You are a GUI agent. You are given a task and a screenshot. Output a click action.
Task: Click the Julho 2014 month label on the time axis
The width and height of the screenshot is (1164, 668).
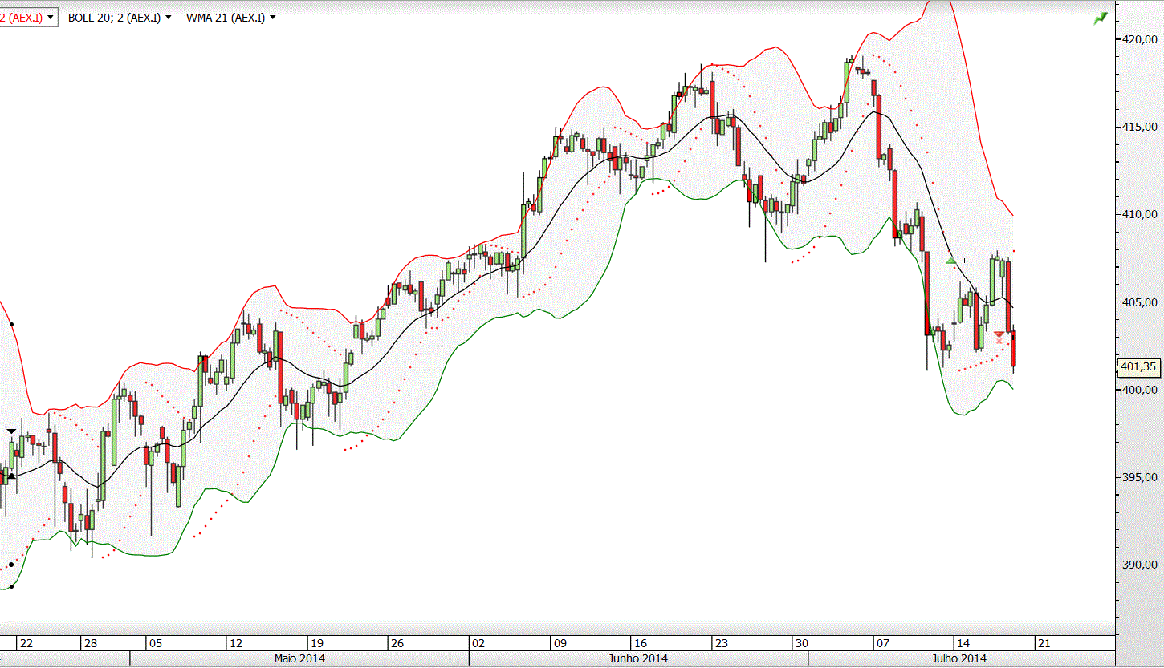click(961, 659)
